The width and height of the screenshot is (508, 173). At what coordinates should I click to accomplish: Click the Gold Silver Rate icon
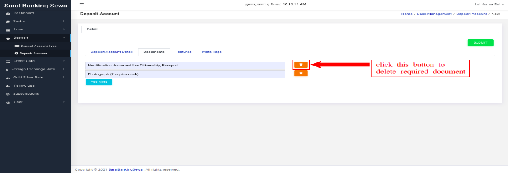point(8,78)
